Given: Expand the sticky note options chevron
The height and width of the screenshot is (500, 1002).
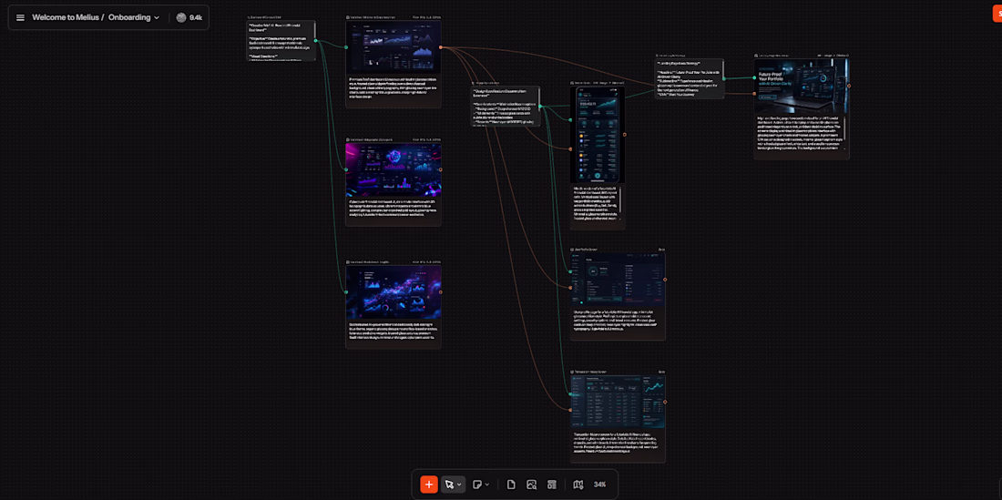Looking at the screenshot, I should (x=487, y=485).
